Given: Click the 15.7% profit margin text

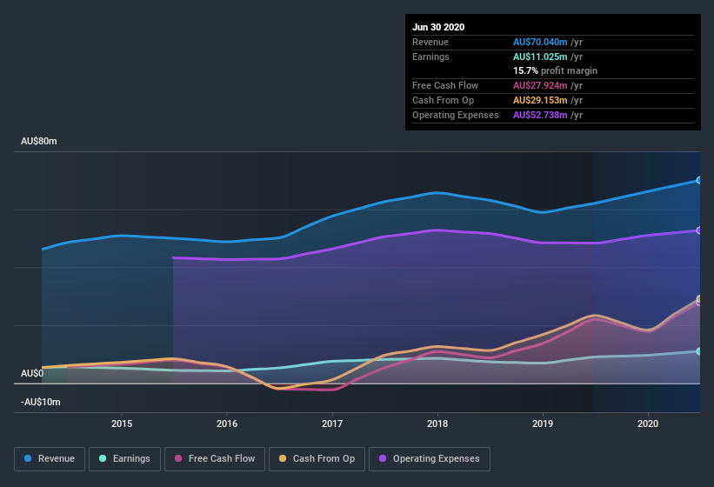Looking at the screenshot, I should coord(555,70).
